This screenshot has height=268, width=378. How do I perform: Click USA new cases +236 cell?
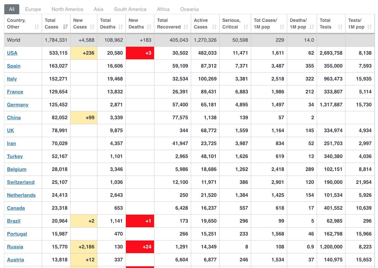84,53
